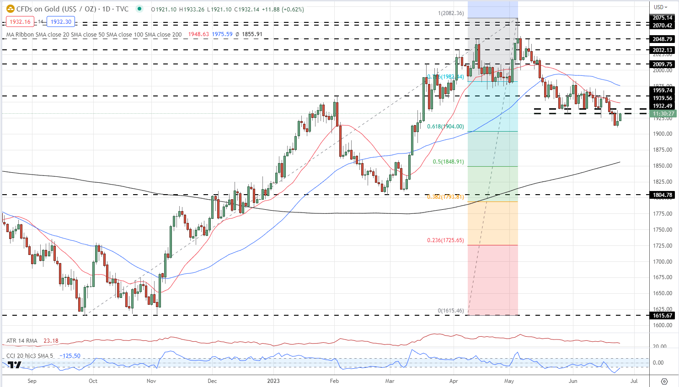
Task: Click the Oct label on time axis
Action: click(x=93, y=381)
